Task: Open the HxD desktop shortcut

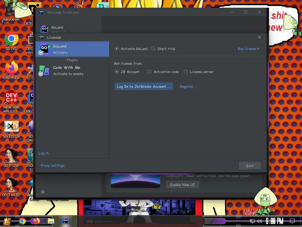Action: pyautogui.click(x=12, y=129)
